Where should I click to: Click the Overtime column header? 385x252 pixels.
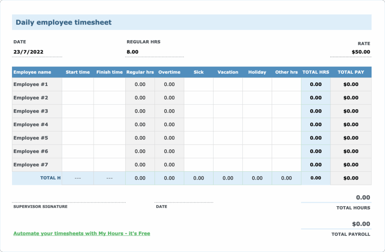(169, 72)
